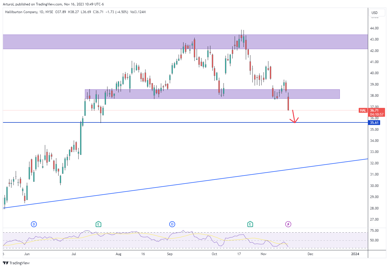
Task: Click the RSI 75.00 level label
Action: [x=374, y=231]
